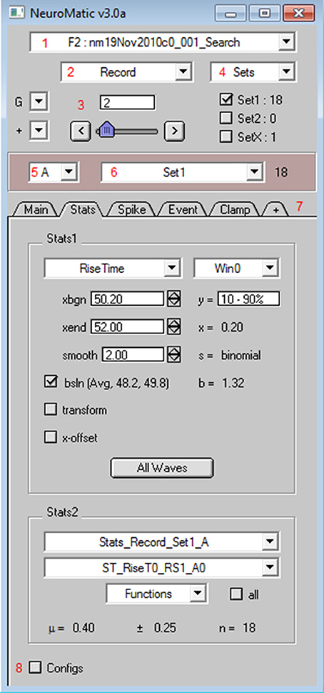The width and height of the screenshot is (324, 693).
Task: Check the SetX : 1 checkbox
Action: [x=226, y=137]
